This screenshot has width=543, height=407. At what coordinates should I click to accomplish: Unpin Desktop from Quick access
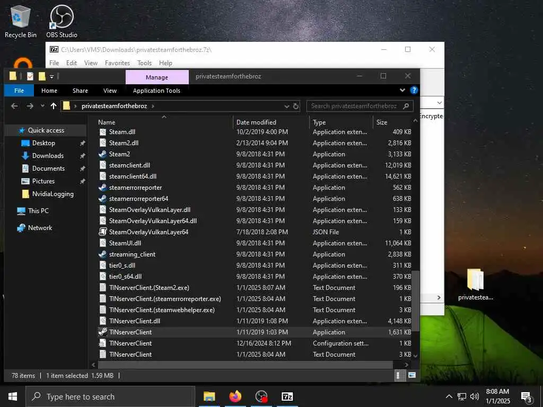[x=82, y=143]
